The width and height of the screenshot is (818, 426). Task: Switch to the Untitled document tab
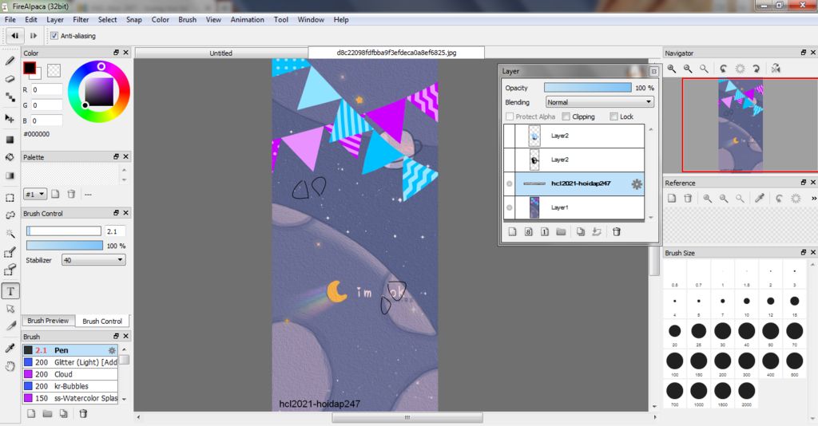(x=221, y=53)
